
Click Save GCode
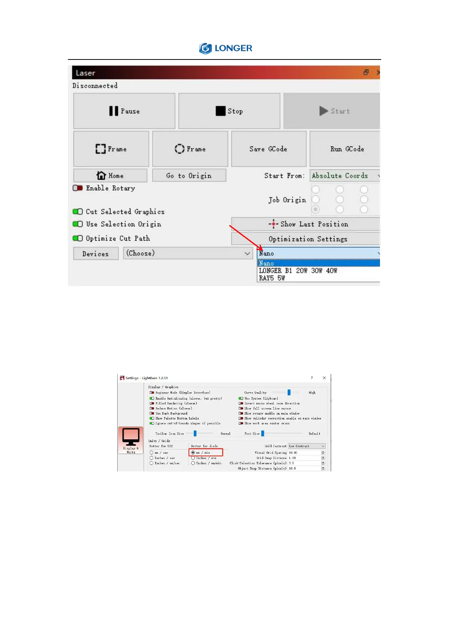(268, 149)
